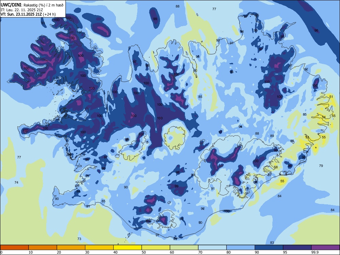Viewport: 340px width, 255px height.
Task: Choose the dark blue 90–95 legend swatch
Action: point(269,248)
